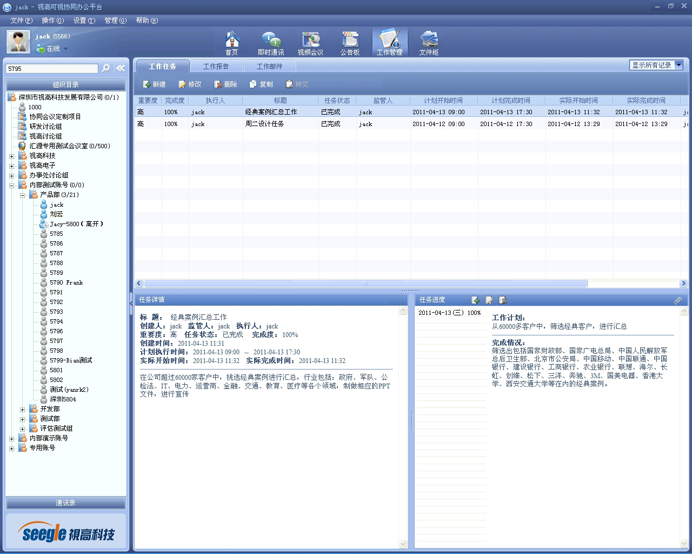Select the 周二设计任务 task row
The height and width of the screenshot is (554, 692).
[411, 124]
